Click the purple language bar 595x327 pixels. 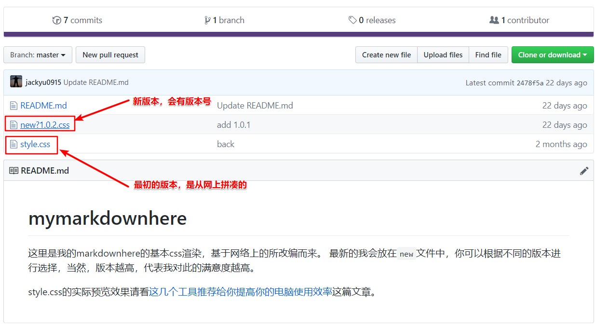tap(298, 34)
